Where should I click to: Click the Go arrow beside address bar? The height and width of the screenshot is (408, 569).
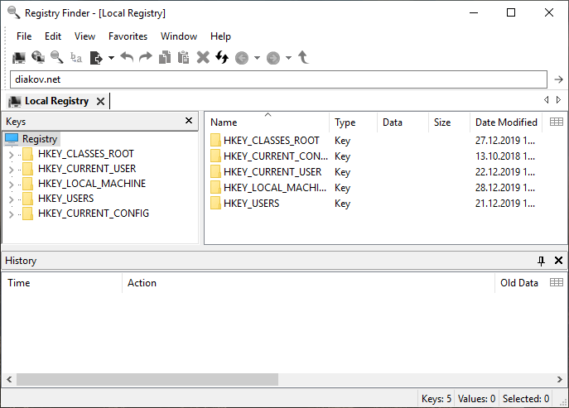(x=558, y=79)
